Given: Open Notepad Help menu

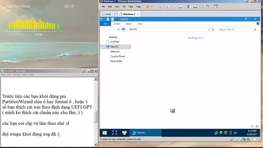Looking at the screenshot, I should pos(31,75).
